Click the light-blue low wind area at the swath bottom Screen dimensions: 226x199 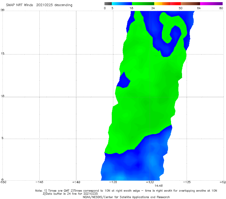coord(120,178)
